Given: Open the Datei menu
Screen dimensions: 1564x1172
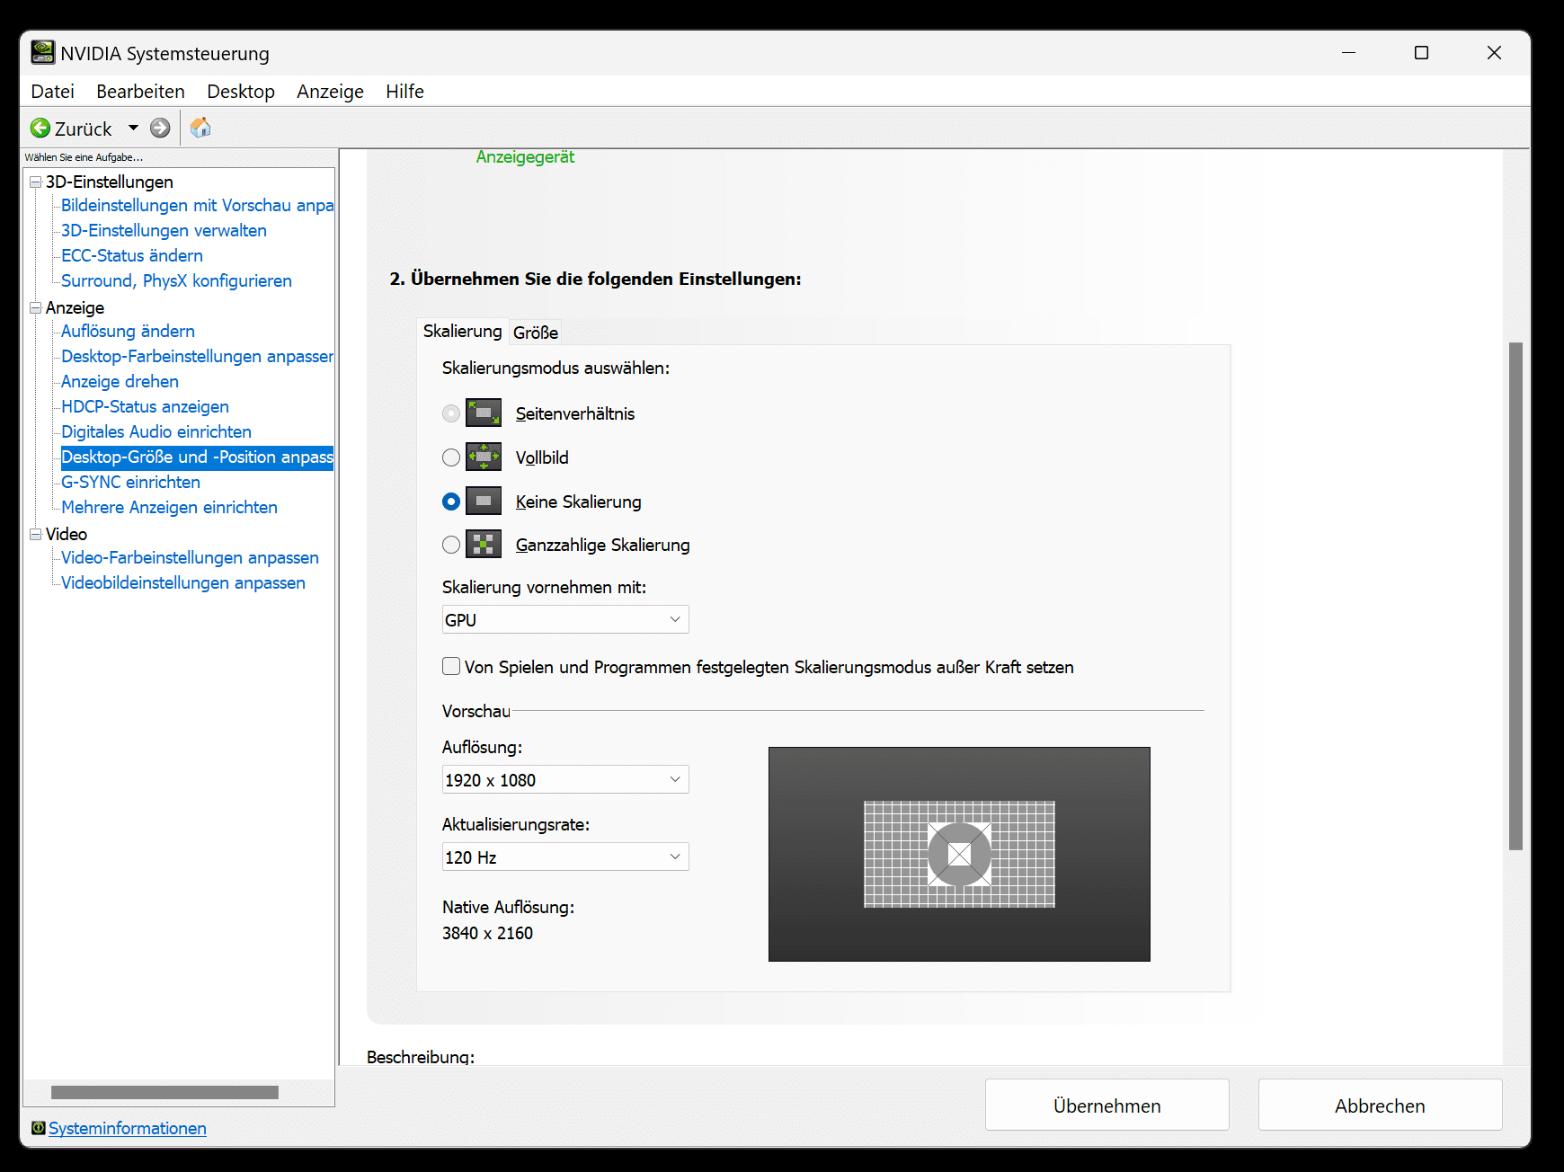Looking at the screenshot, I should pos(53,92).
